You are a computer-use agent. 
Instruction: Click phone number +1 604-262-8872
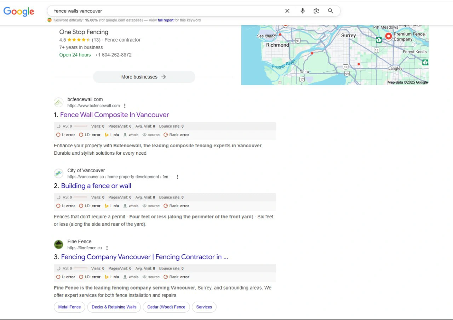[113, 55]
